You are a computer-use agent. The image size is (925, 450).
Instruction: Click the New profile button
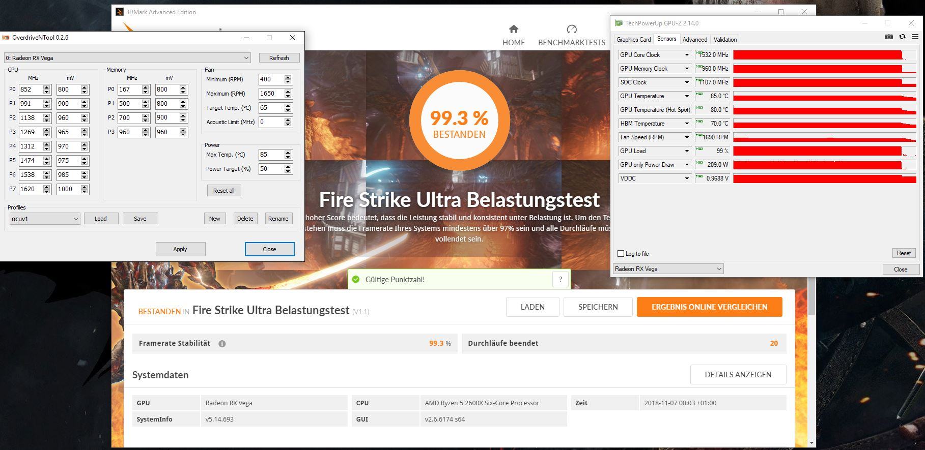click(215, 219)
